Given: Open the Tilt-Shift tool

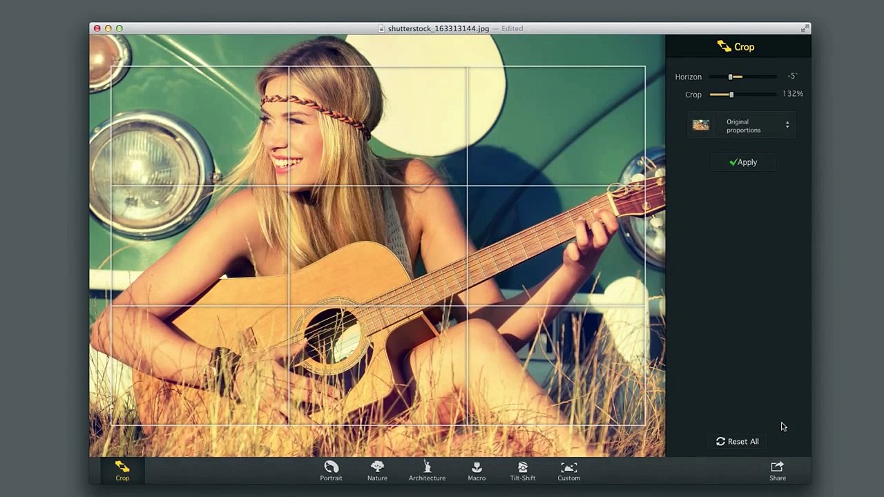Looking at the screenshot, I should click(x=523, y=471).
